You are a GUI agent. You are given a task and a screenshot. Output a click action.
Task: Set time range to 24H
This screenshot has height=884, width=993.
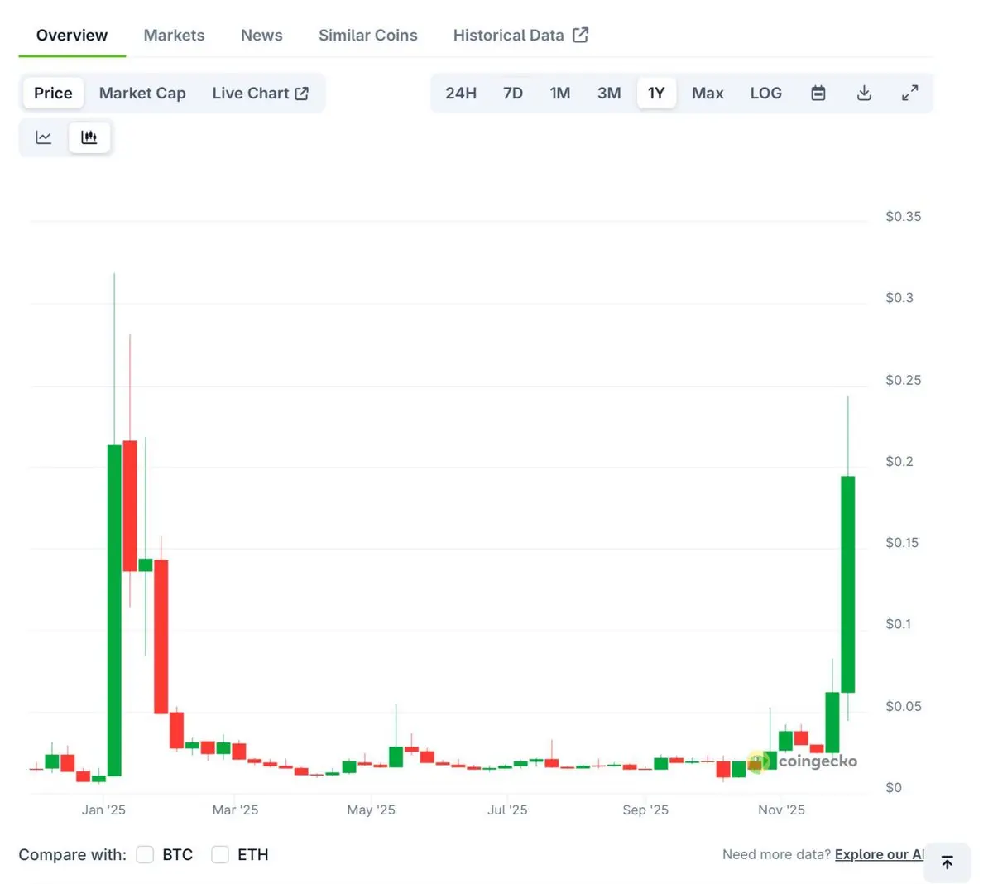point(461,93)
